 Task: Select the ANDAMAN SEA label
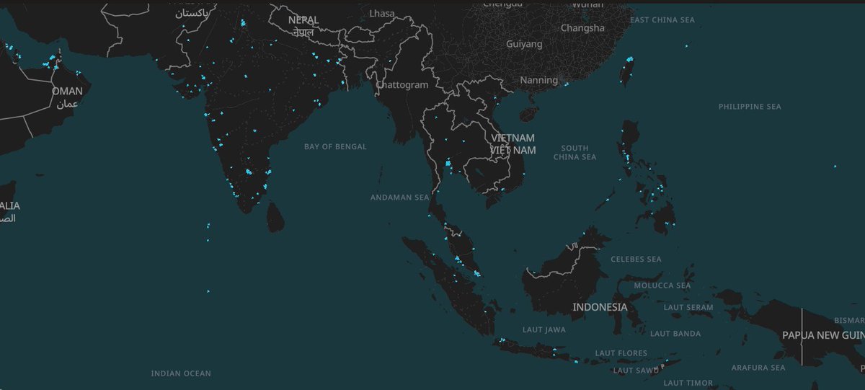pos(399,197)
